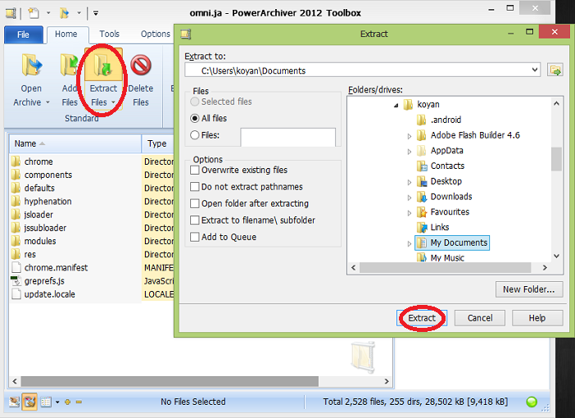575x418 pixels.
Task: Click the Open Archive ribbon icon
Action: (x=32, y=66)
